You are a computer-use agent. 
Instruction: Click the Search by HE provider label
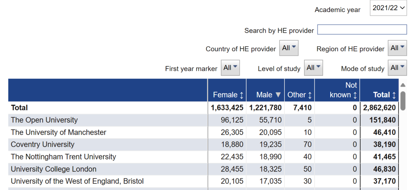coord(279,31)
